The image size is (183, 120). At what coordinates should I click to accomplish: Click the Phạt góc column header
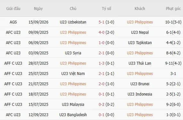[x=173, y=9]
